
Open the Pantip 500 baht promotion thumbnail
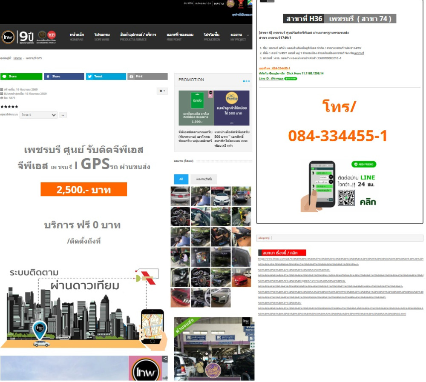click(232, 108)
